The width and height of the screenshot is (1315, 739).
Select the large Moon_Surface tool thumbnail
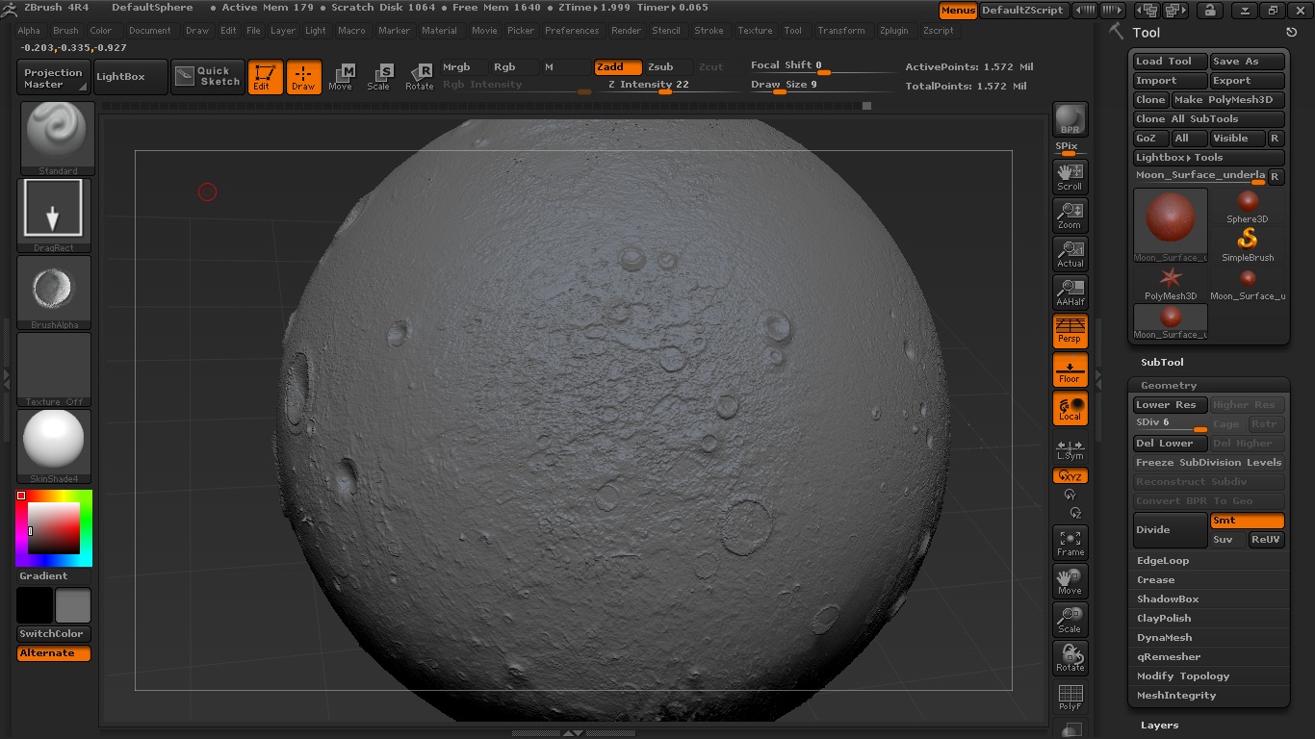point(1171,225)
